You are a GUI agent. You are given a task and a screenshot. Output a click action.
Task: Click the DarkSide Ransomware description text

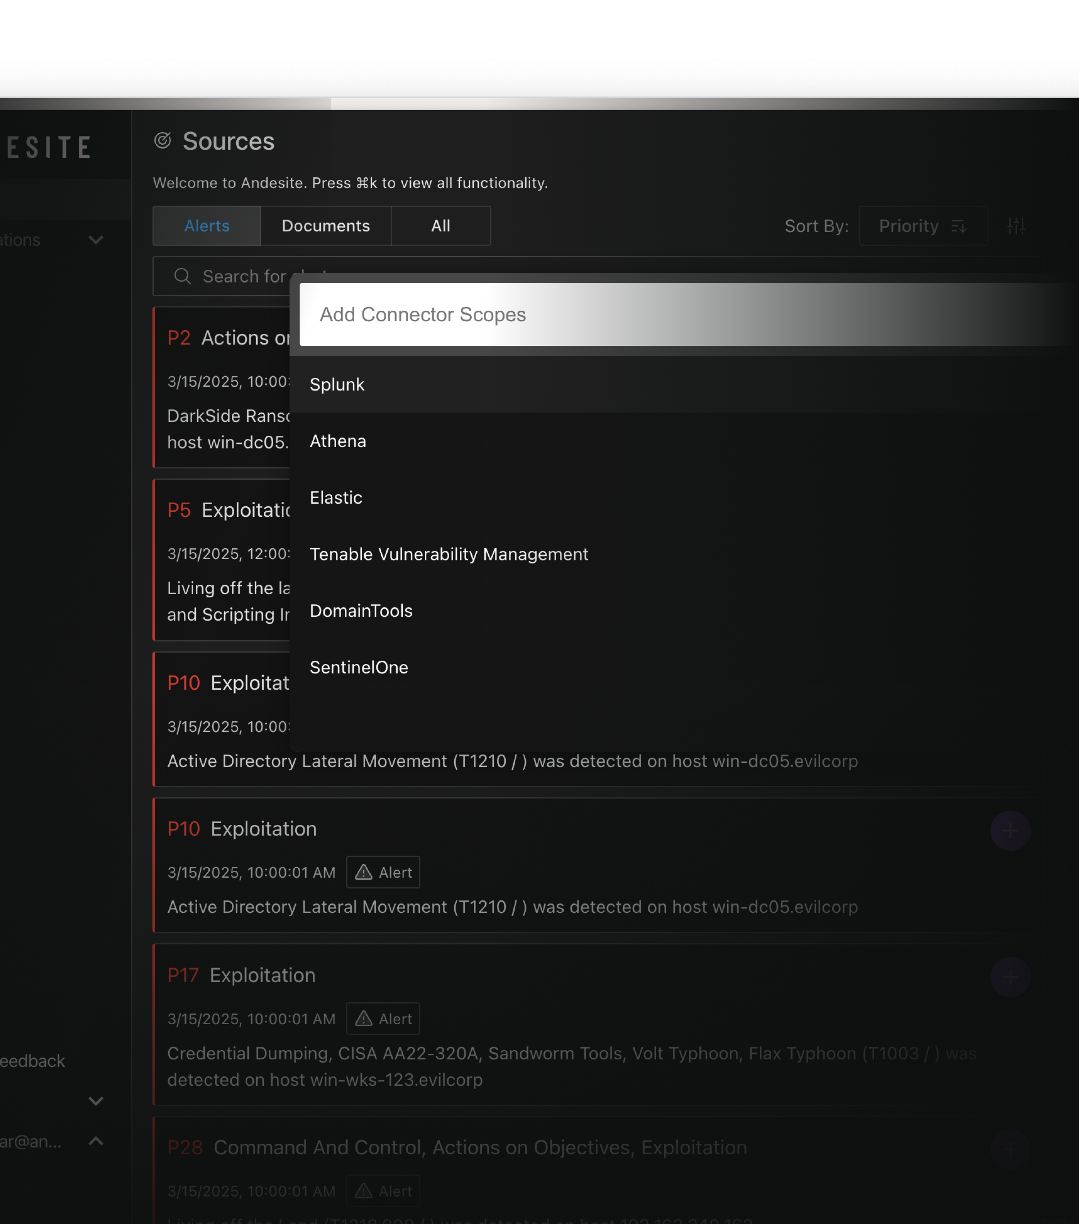pyautogui.click(x=228, y=429)
